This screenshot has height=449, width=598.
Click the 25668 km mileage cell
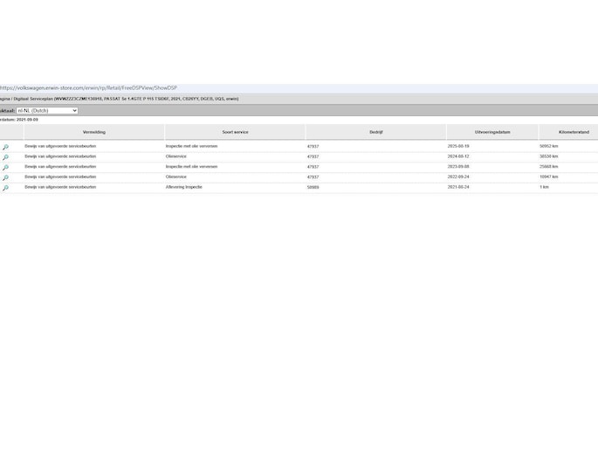(549, 166)
